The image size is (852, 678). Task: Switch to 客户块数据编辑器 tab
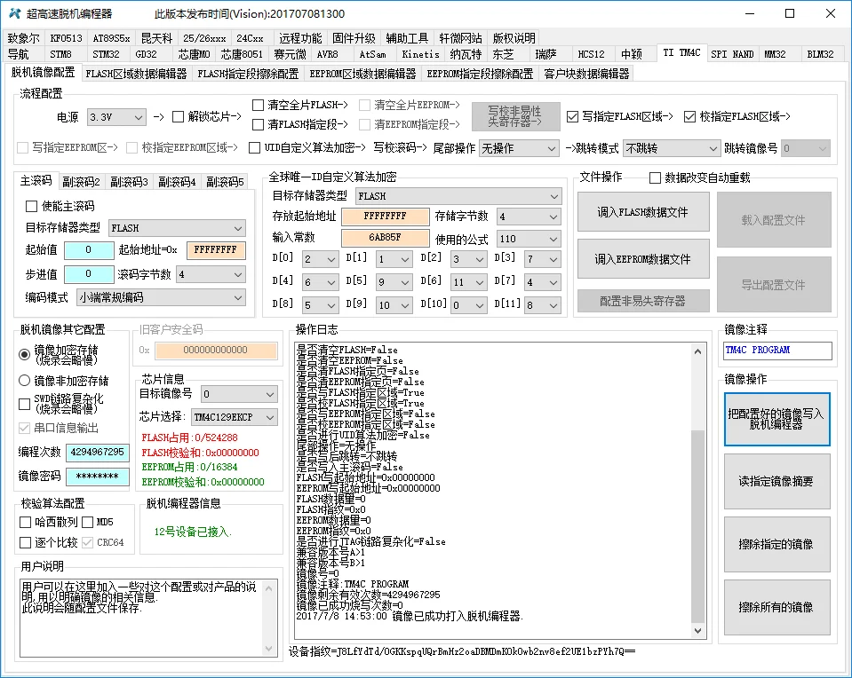point(586,74)
